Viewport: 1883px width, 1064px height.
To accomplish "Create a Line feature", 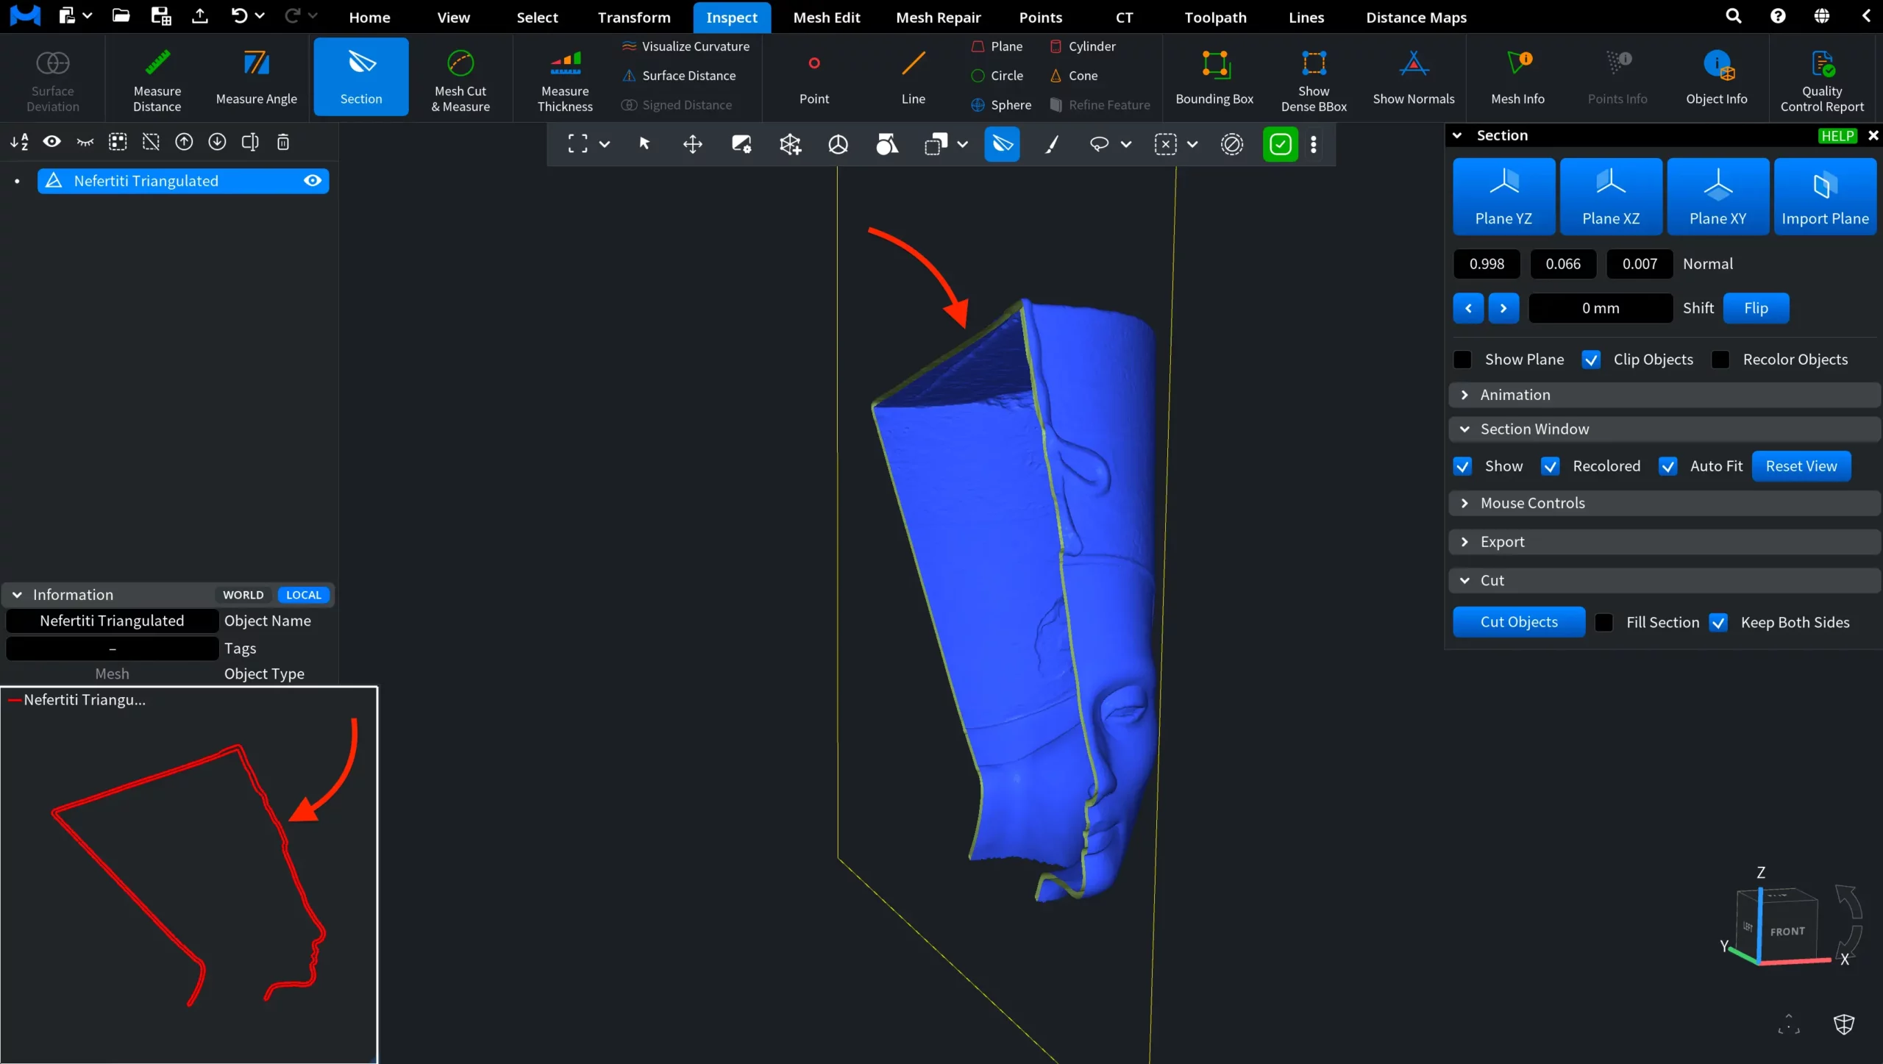I will tap(914, 77).
